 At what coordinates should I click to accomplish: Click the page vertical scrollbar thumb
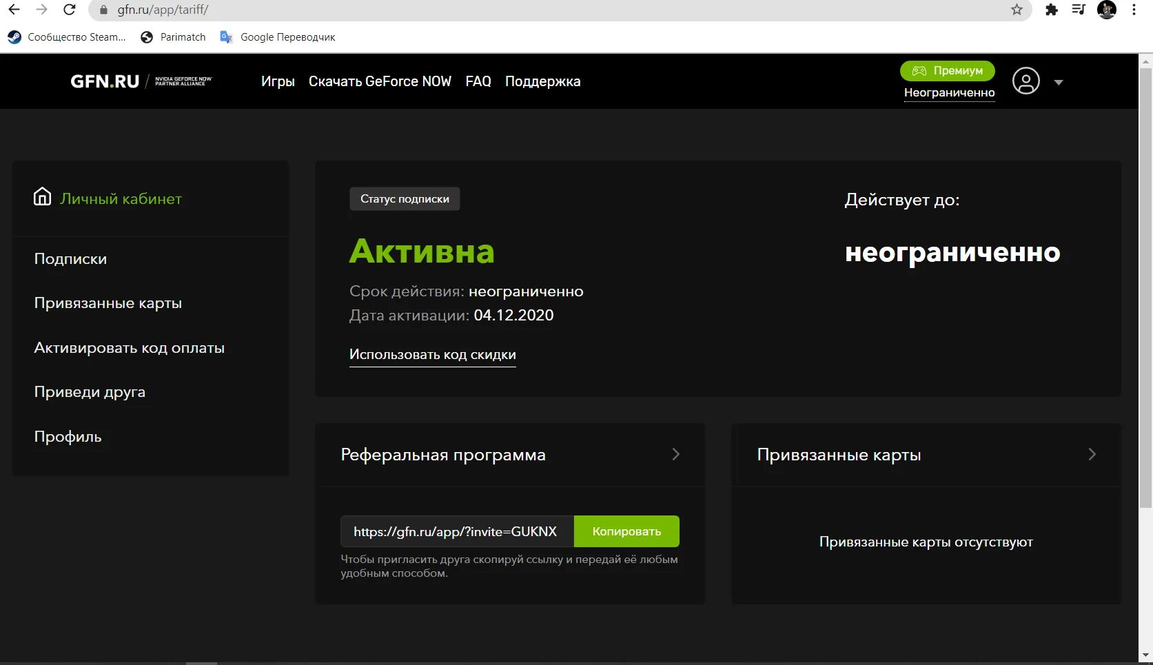[x=1146, y=287]
